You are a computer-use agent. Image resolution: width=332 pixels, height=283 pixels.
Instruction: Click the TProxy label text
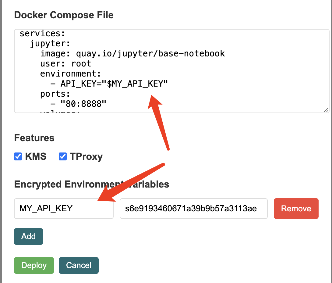tap(86, 157)
